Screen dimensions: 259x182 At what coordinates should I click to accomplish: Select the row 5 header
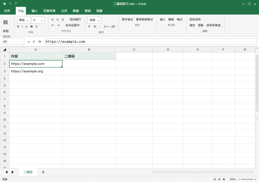5,85
